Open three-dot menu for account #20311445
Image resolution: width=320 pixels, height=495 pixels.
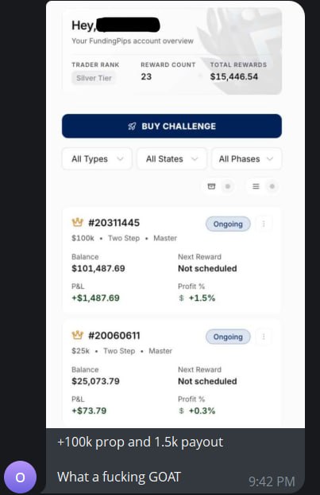(x=264, y=224)
